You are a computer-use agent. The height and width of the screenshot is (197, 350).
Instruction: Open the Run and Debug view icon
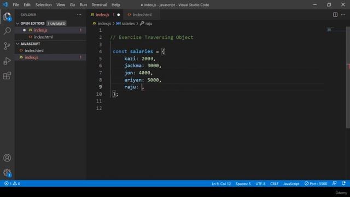pos(7,61)
